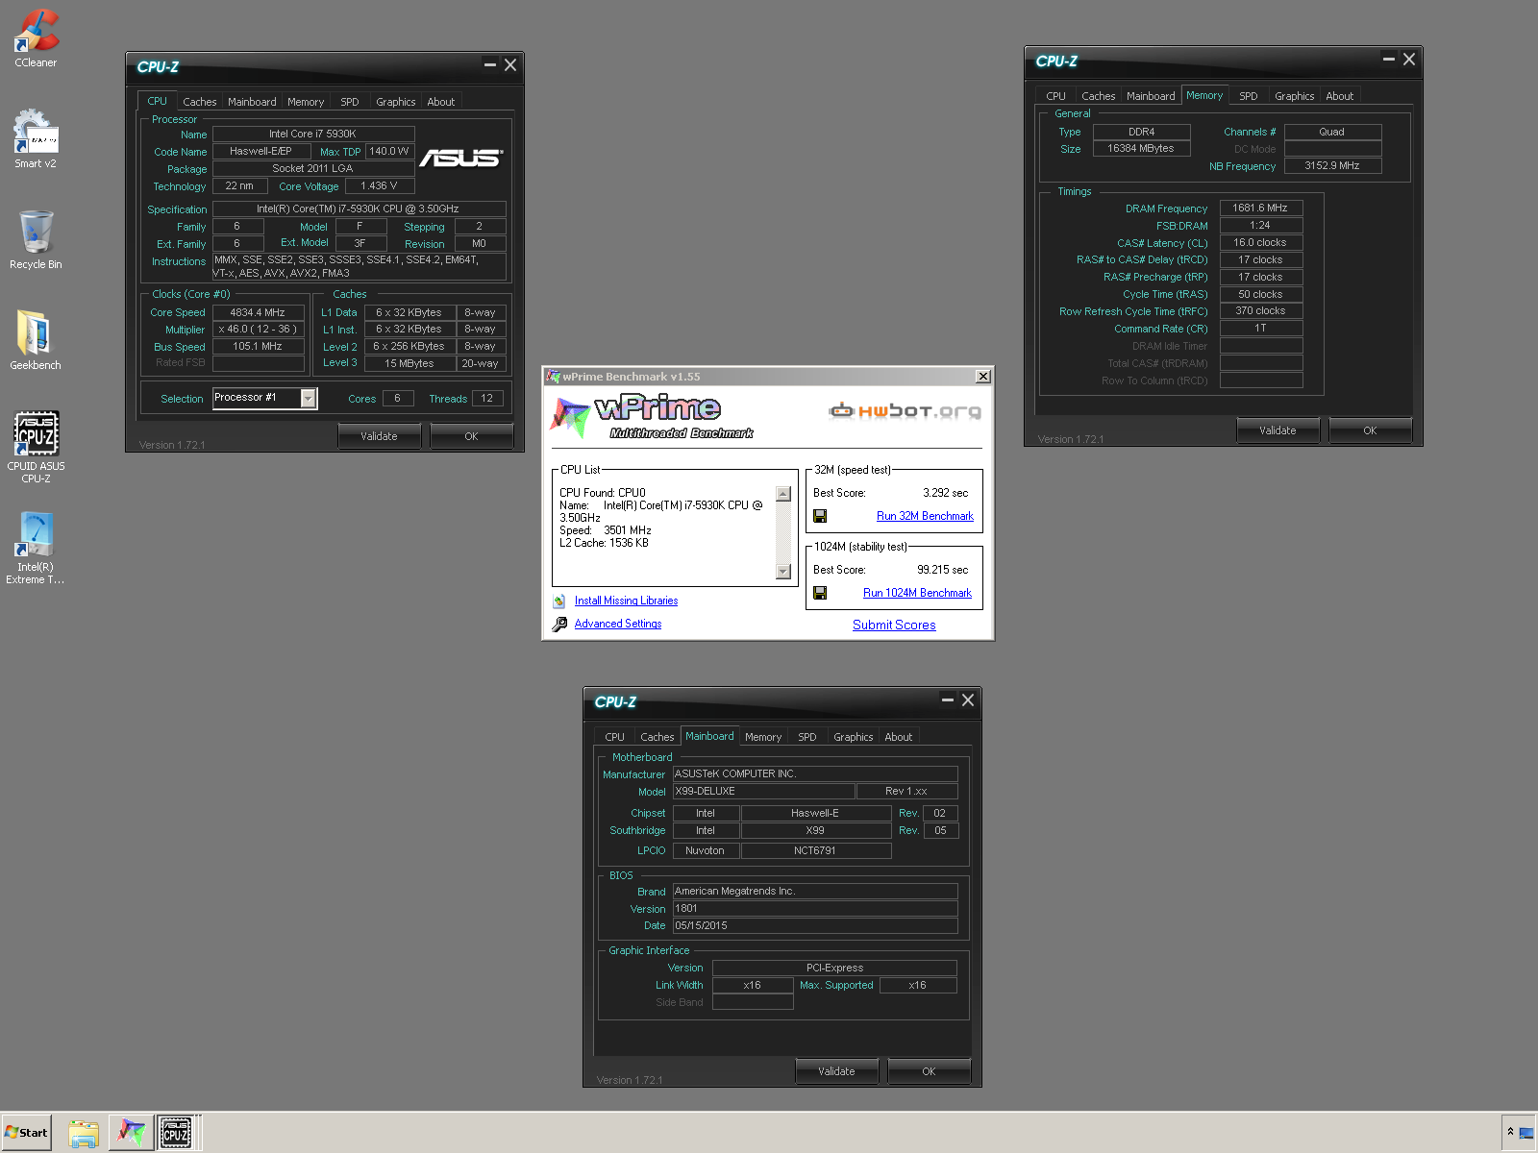Click the CPU List scroll down arrow

pos(783,572)
